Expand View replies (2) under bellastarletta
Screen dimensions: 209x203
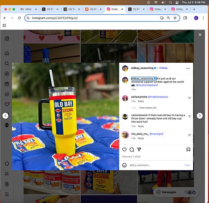point(148,108)
